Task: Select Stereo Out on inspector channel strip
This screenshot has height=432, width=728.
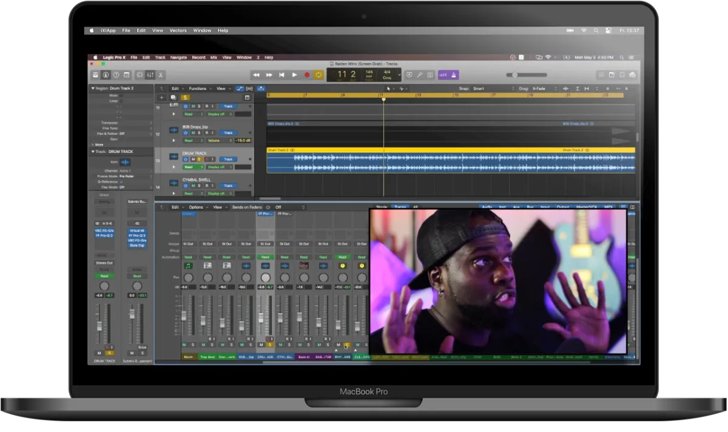Action: click(x=104, y=263)
